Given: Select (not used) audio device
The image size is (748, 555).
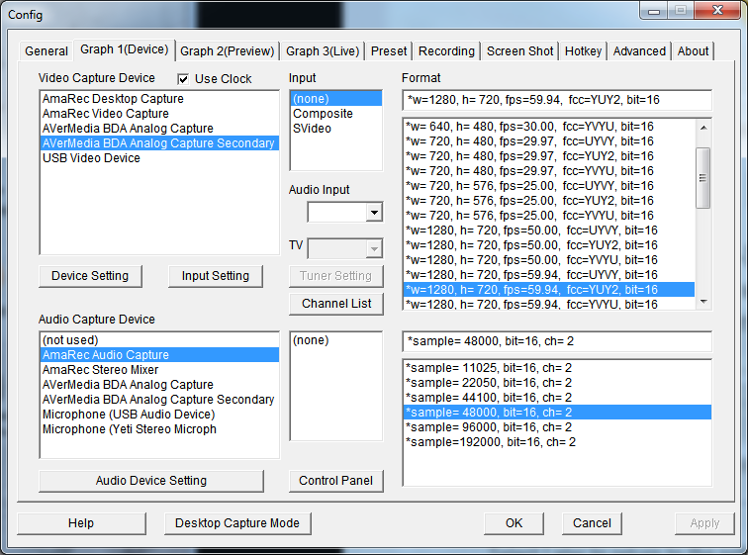Looking at the screenshot, I should [x=159, y=340].
